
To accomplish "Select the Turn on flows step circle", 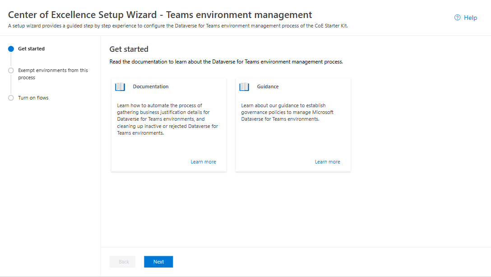I will click(x=11, y=98).
